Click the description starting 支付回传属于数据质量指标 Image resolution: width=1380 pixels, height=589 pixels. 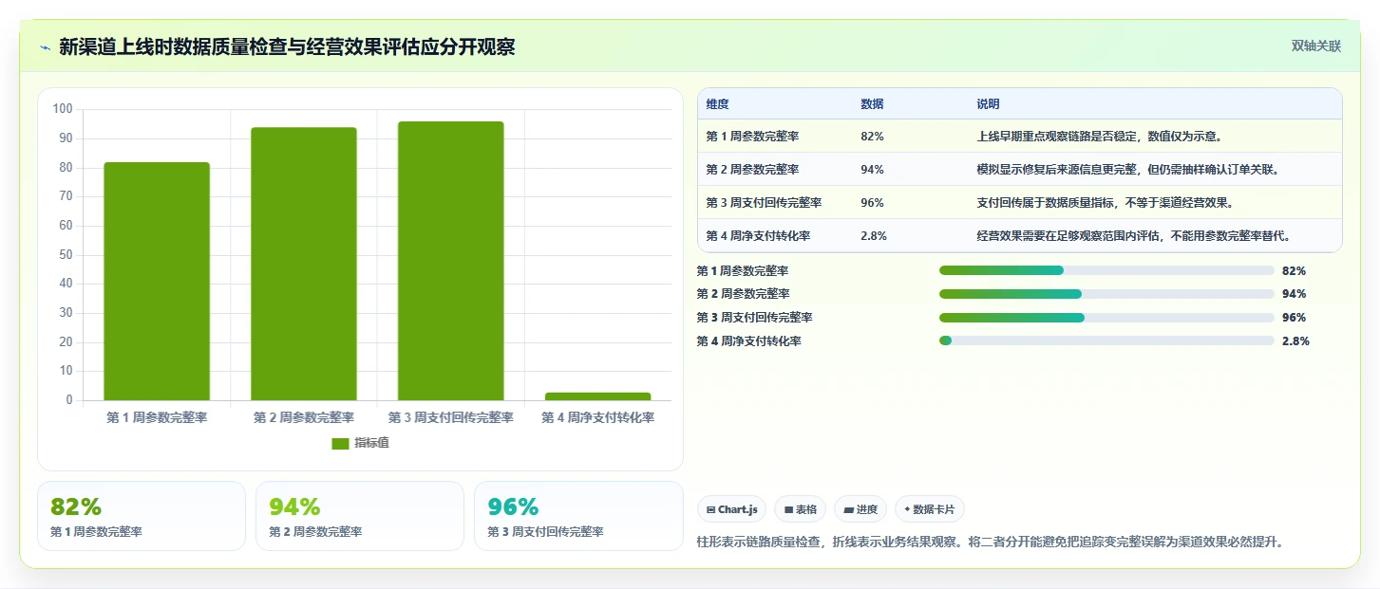coord(1105,203)
